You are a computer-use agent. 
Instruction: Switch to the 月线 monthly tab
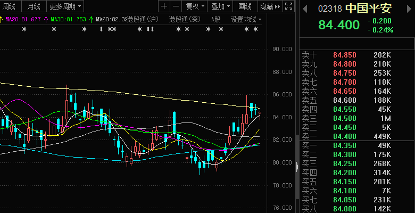point(34,6)
